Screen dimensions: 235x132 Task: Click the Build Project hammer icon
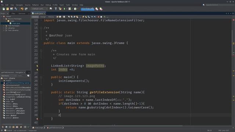tap(56, 9)
